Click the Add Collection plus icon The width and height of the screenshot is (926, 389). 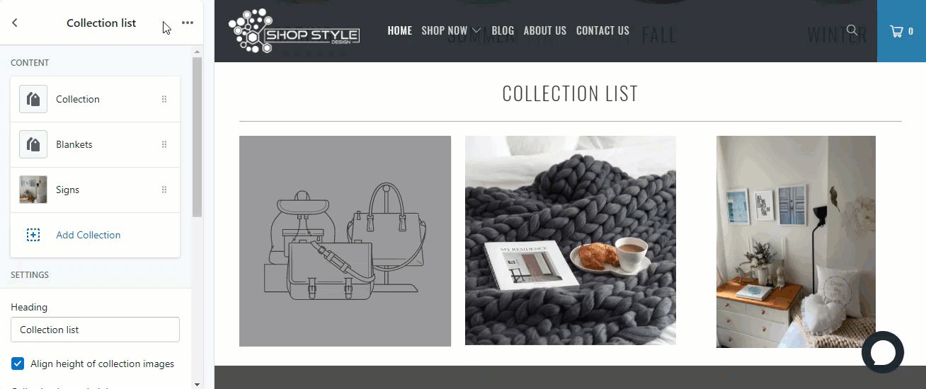pos(33,235)
